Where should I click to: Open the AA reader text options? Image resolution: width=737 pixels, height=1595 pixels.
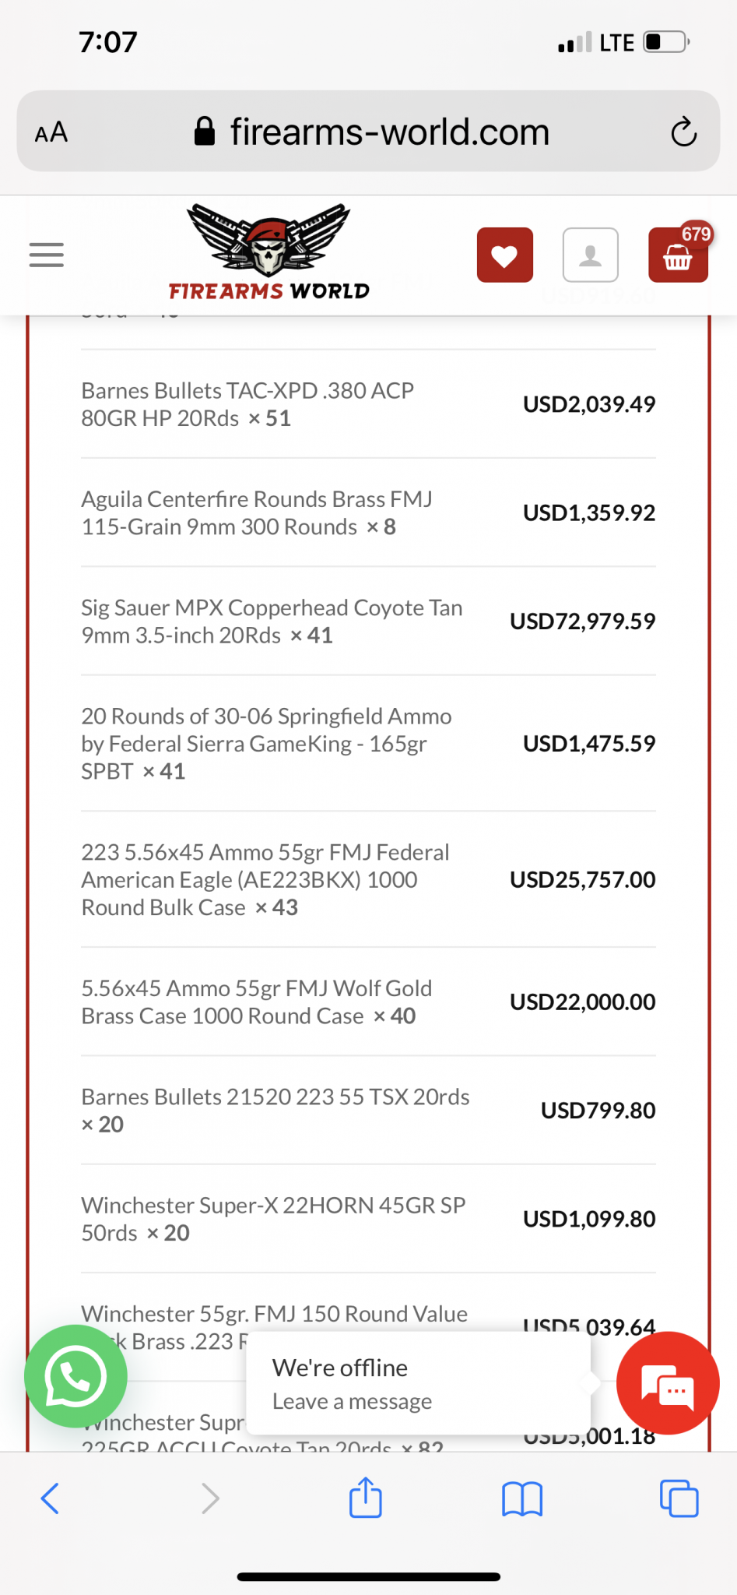51,132
